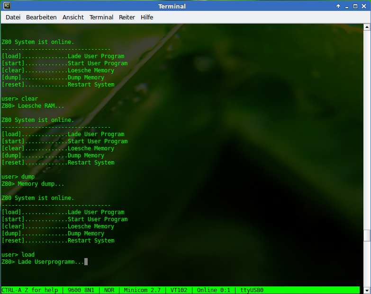
Task: Click the scrollbar up arrow
Action: click(x=367, y=27)
